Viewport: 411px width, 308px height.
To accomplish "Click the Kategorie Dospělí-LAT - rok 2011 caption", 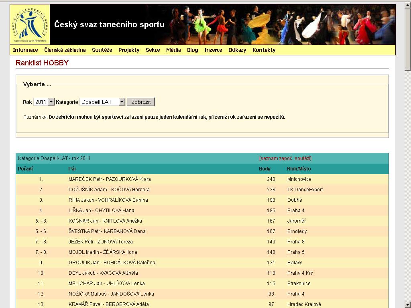I will (x=54, y=158).
